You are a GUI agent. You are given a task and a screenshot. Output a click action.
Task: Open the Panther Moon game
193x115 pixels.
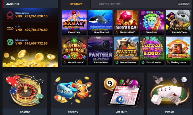click(100, 51)
